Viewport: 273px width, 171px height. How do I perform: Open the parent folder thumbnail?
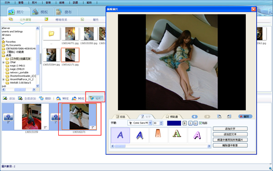pyautogui.click(x=51, y=33)
